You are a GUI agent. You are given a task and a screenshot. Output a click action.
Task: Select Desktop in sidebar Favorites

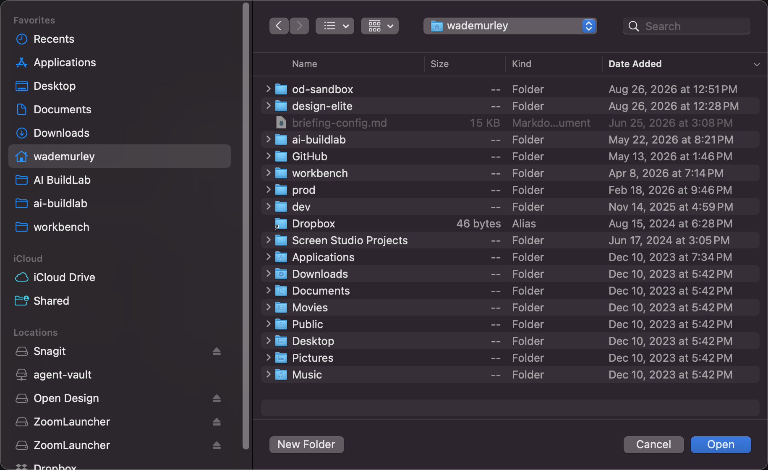coord(120,86)
